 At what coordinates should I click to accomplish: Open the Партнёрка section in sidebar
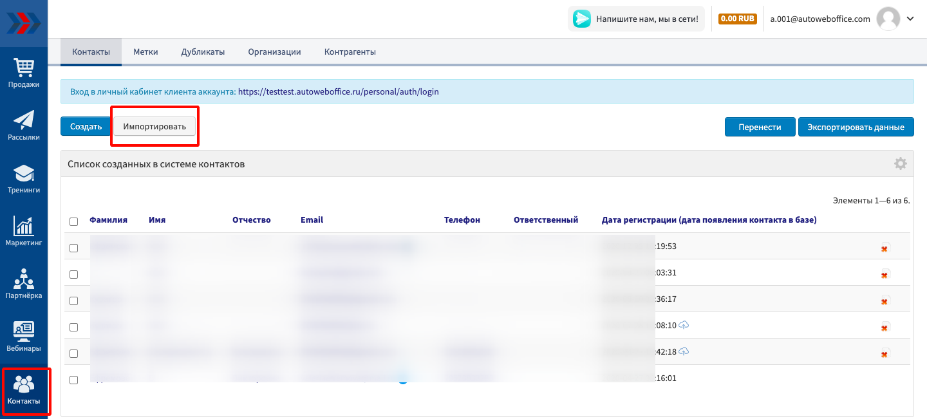[x=24, y=284]
